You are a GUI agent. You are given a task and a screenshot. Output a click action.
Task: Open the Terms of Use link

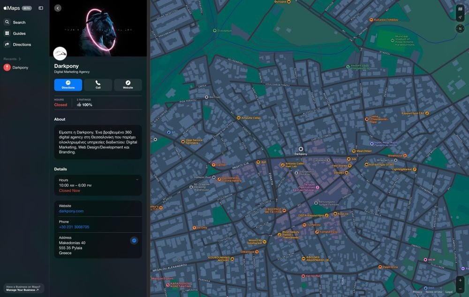[434, 292]
